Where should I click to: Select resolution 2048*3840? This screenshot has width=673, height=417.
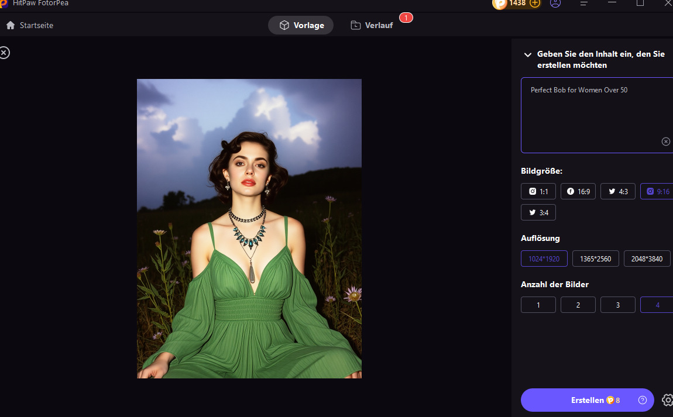[647, 259]
